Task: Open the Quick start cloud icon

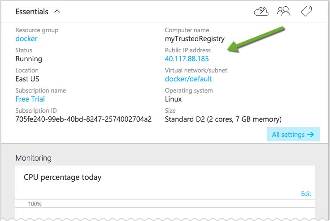Action: point(261,12)
